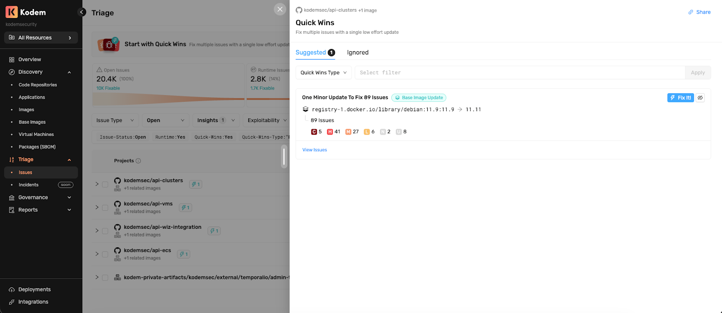Image resolution: width=722 pixels, height=313 pixels.
Task: Click the Triage sort icon
Action: point(12,159)
